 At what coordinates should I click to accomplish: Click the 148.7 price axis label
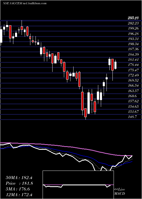132,117
